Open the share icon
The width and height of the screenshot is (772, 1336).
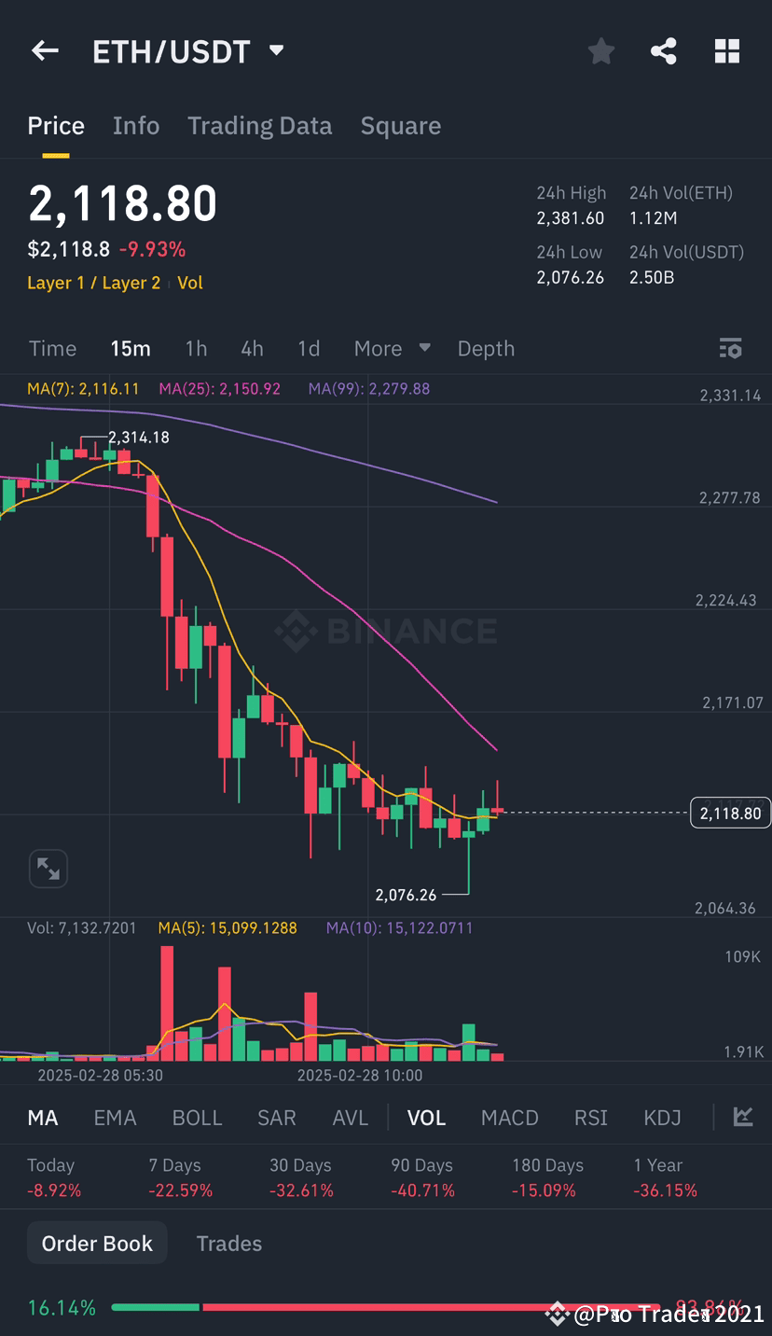point(664,51)
